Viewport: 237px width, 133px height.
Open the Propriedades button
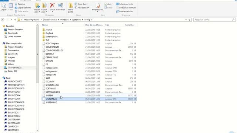tap(98, 7)
